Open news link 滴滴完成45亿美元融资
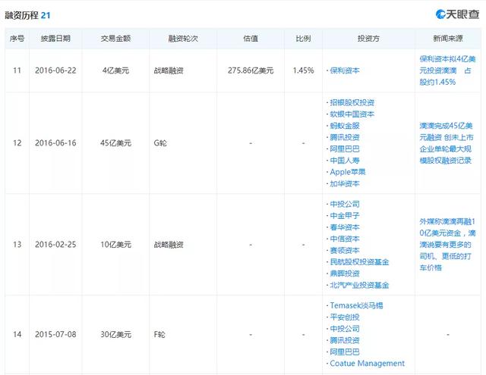Viewport: 486px width, 375px height. click(447, 143)
